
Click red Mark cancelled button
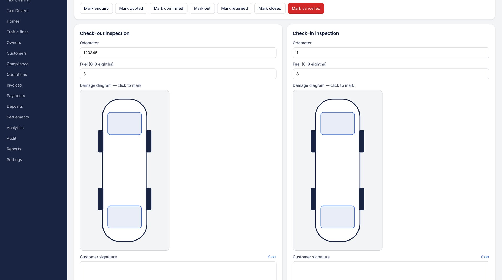[x=306, y=8]
